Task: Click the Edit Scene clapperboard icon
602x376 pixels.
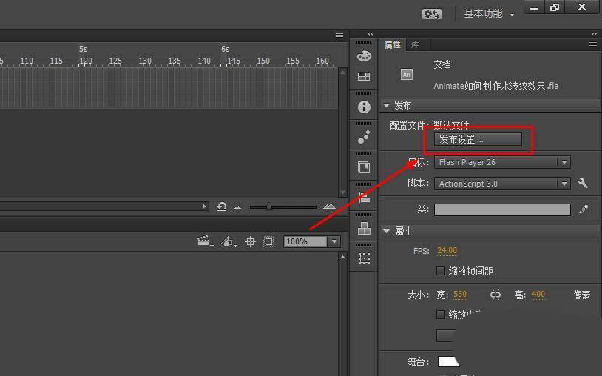Action: click(x=203, y=241)
